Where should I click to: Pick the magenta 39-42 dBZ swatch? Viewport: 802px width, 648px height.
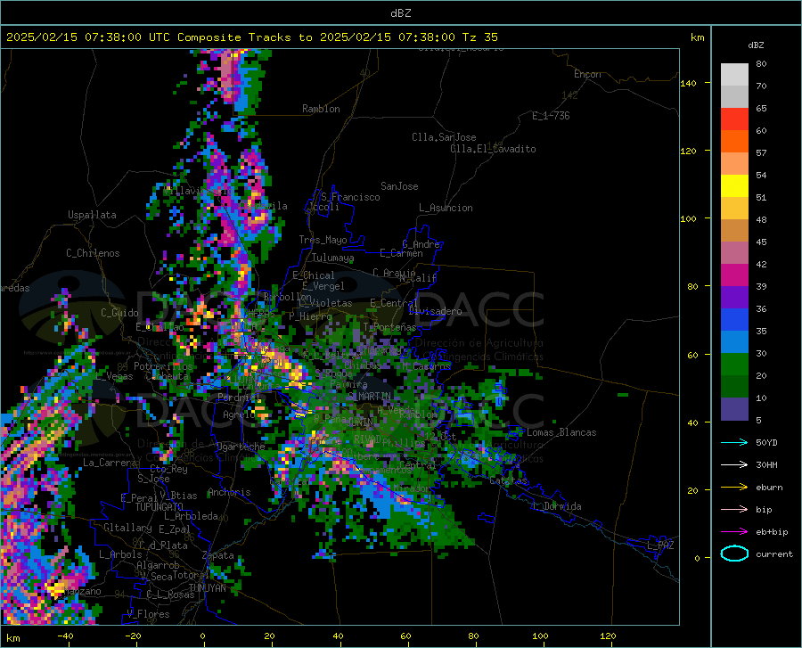pyautogui.click(x=734, y=275)
